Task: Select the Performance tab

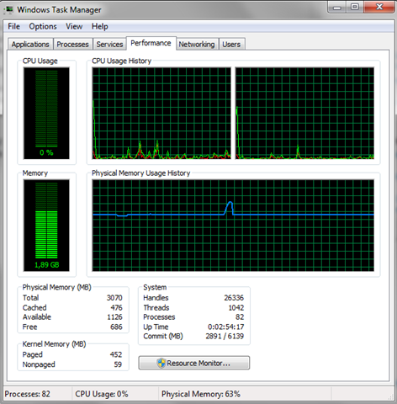Action: (151, 43)
